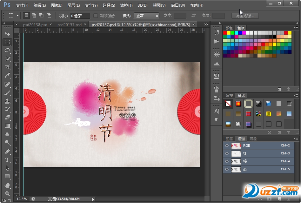Open the 滤镜(T) menu
The height and width of the screenshot is (203, 301).
pos(126,5)
